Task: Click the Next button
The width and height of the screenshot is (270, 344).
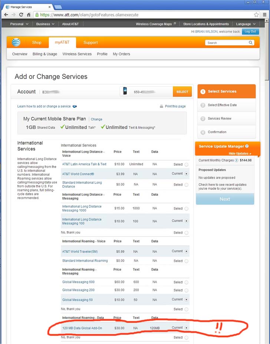Action: pyautogui.click(x=225, y=199)
